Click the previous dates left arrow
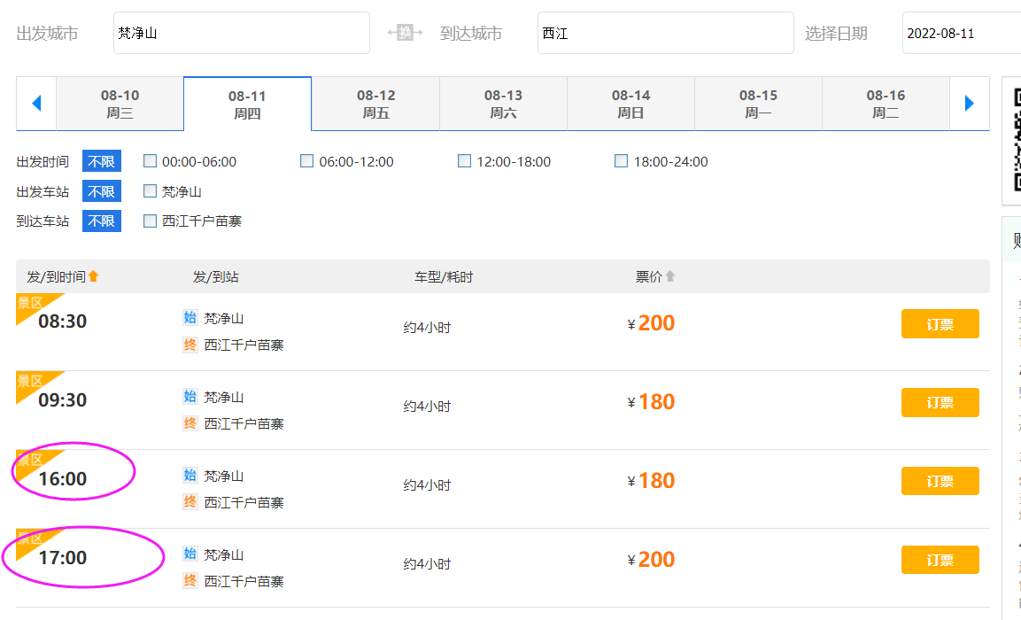Viewport: 1021px width, 620px height. coord(36,104)
